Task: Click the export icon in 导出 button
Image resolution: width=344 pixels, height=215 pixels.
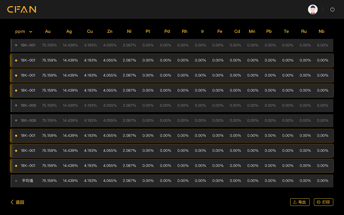Action: pos(295,202)
